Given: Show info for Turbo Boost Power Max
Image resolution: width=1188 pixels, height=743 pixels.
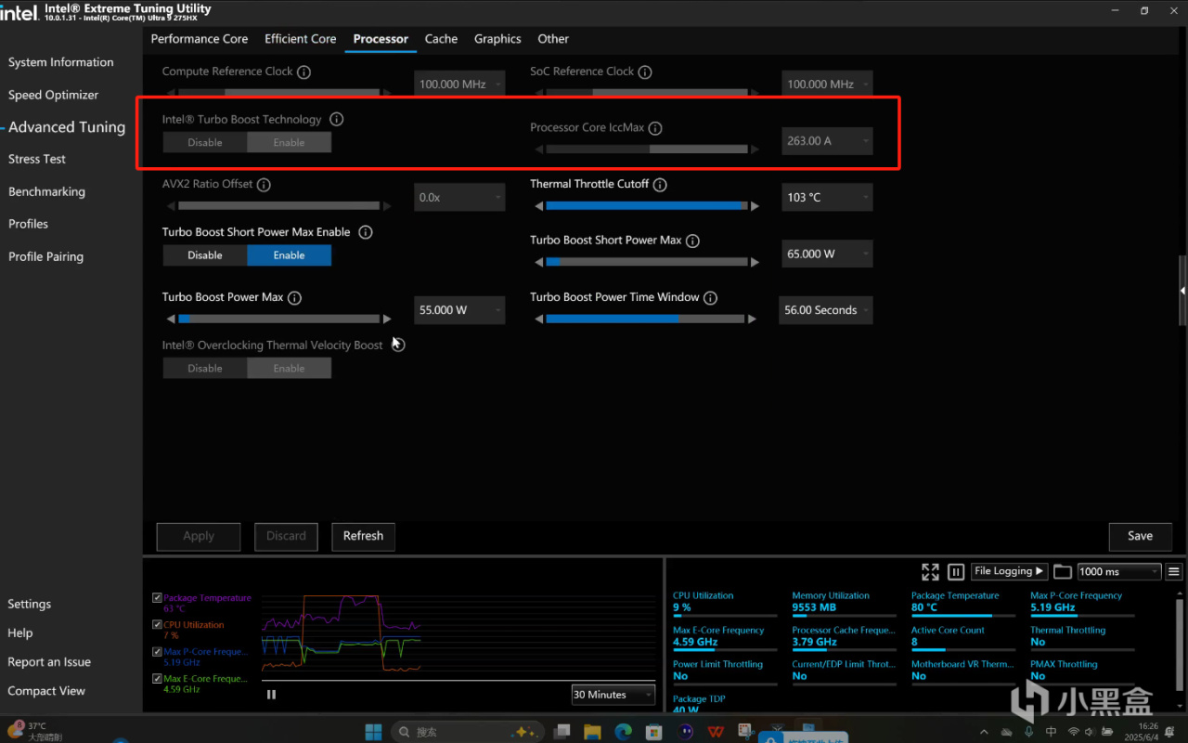Looking at the screenshot, I should tap(294, 298).
